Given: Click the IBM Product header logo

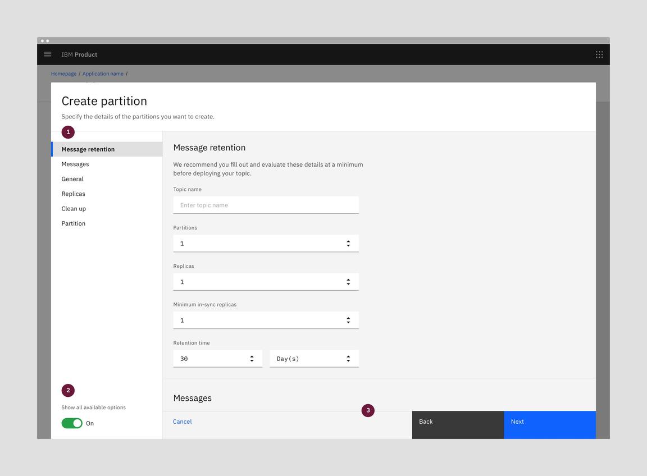Looking at the screenshot, I should point(79,54).
